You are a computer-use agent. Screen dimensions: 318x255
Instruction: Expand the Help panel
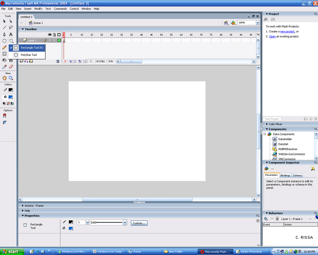(x=23, y=210)
